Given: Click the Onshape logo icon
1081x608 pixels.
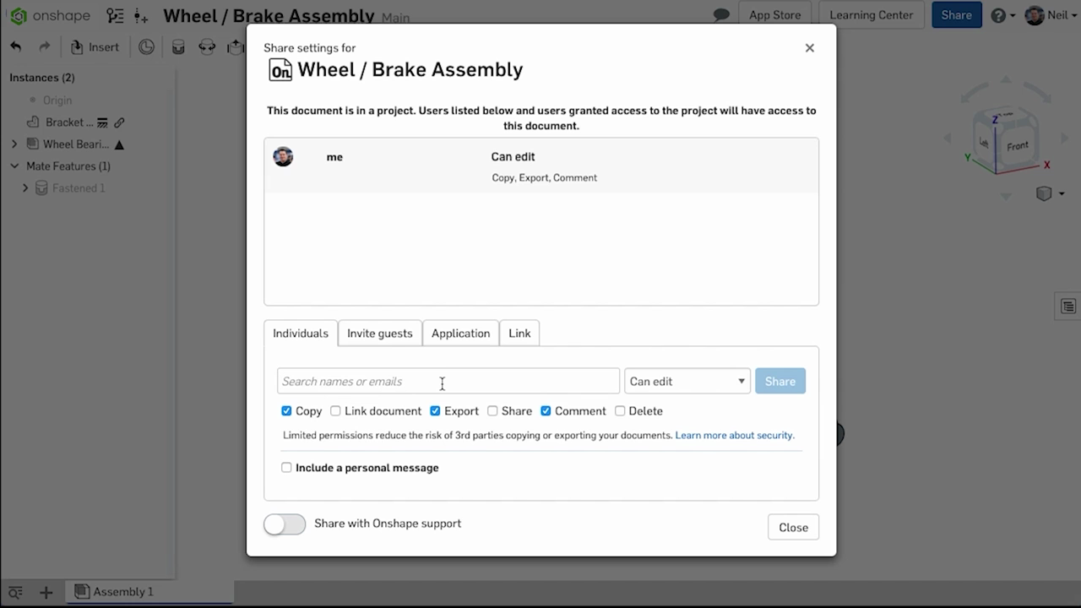Looking at the screenshot, I should tap(19, 15).
